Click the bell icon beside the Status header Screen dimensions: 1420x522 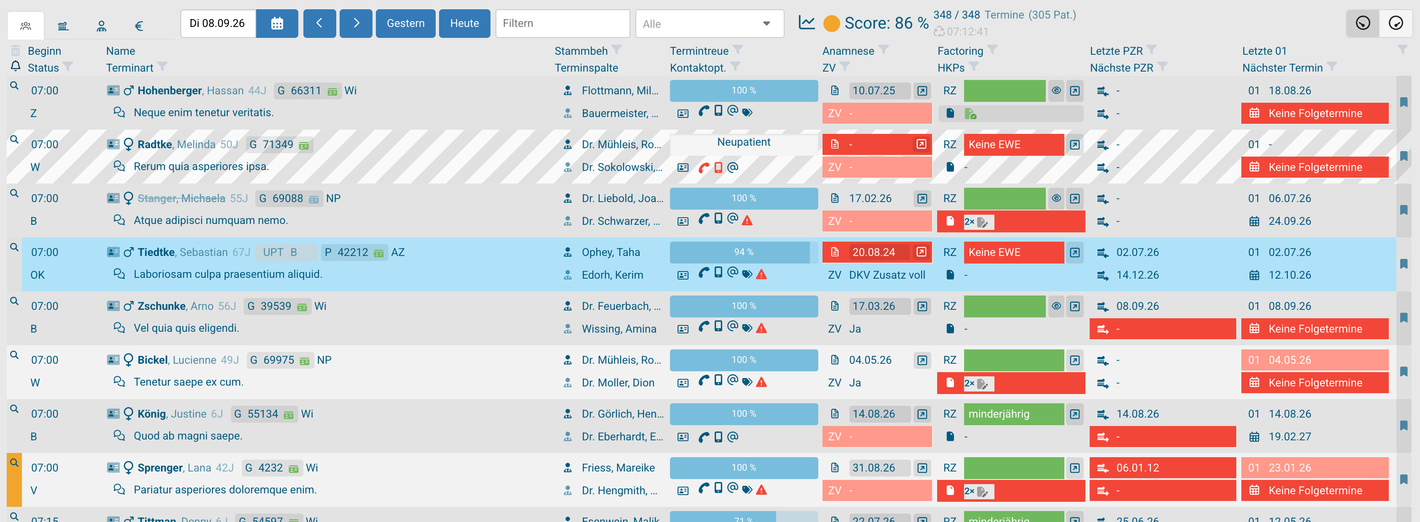tap(16, 67)
